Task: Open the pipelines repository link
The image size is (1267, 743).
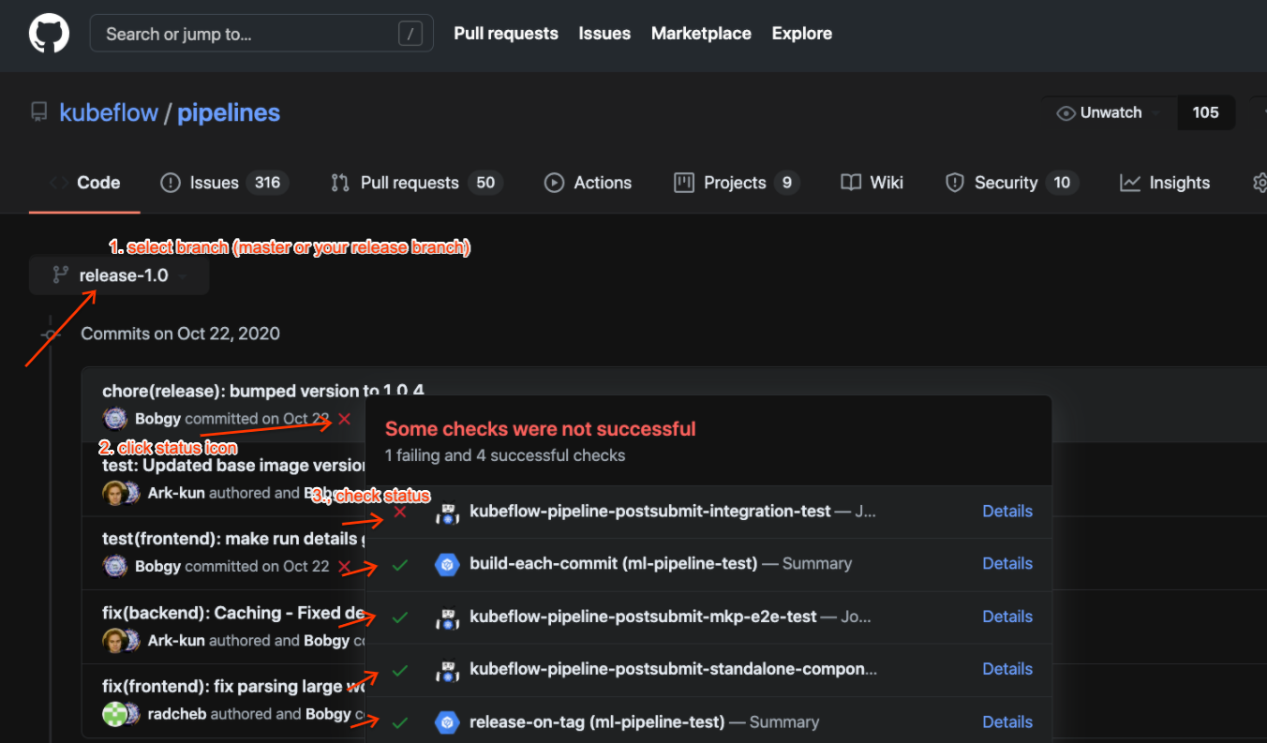Action: pyautogui.click(x=229, y=112)
